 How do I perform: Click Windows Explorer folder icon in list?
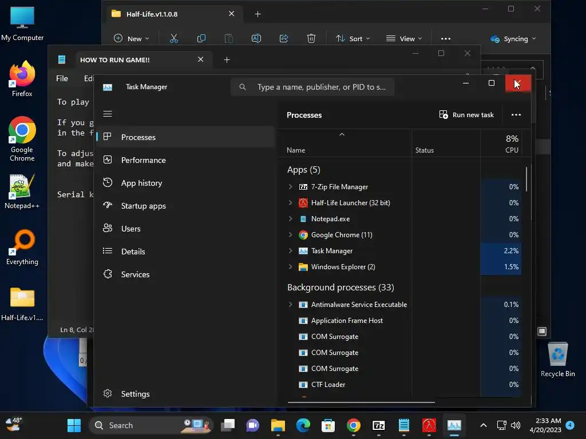303,267
